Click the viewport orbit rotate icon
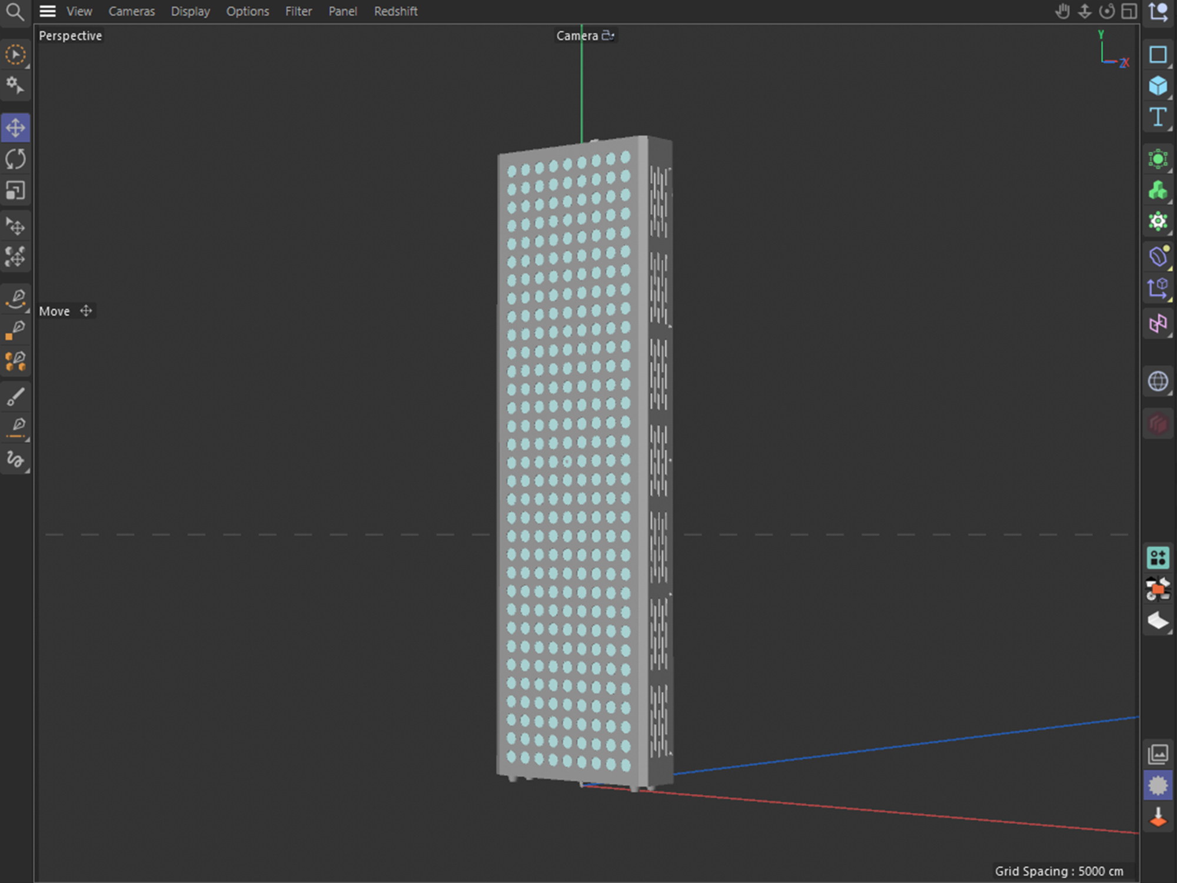The height and width of the screenshot is (883, 1177). point(1107,11)
